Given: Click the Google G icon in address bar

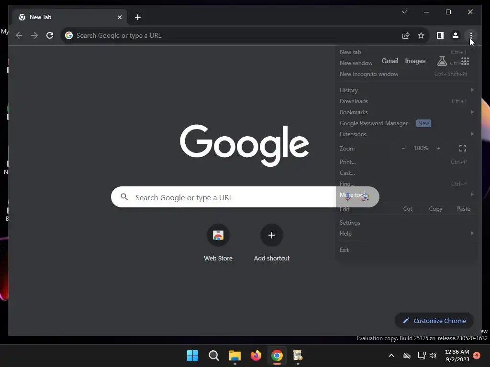Looking at the screenshot, I should 69,35.
